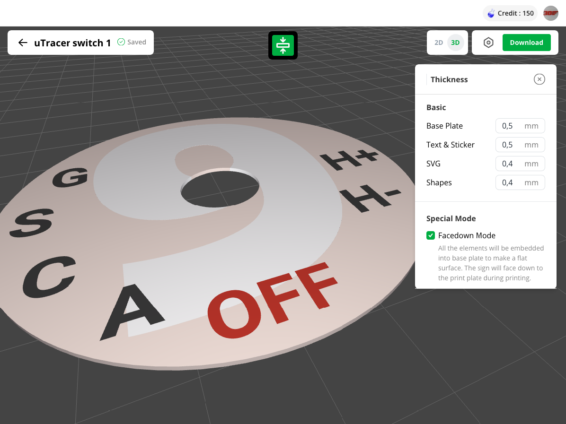Switch to 2D view
Image resolution: width=566 pixels, height=424 pixels.
[x=439, y=43]
